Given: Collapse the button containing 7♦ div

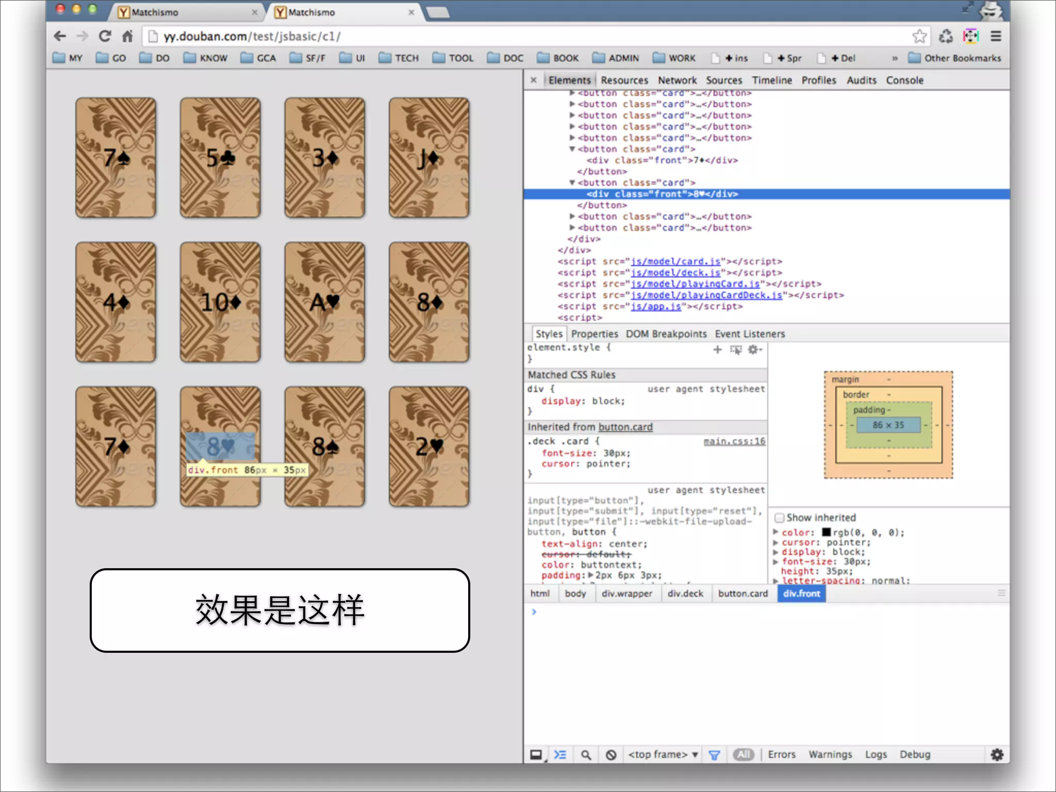Looking at the screenshot, I should pyautogui.click(x=572, y=149).
